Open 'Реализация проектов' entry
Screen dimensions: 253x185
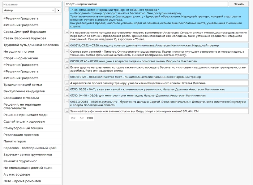coord(32,135)
